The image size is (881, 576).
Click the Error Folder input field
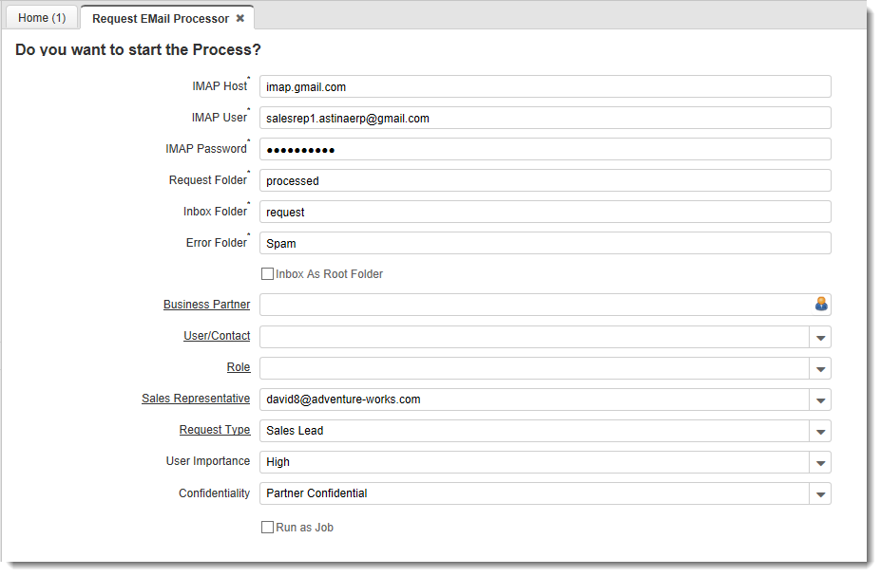pyautogui.click(x=545, y=243)
